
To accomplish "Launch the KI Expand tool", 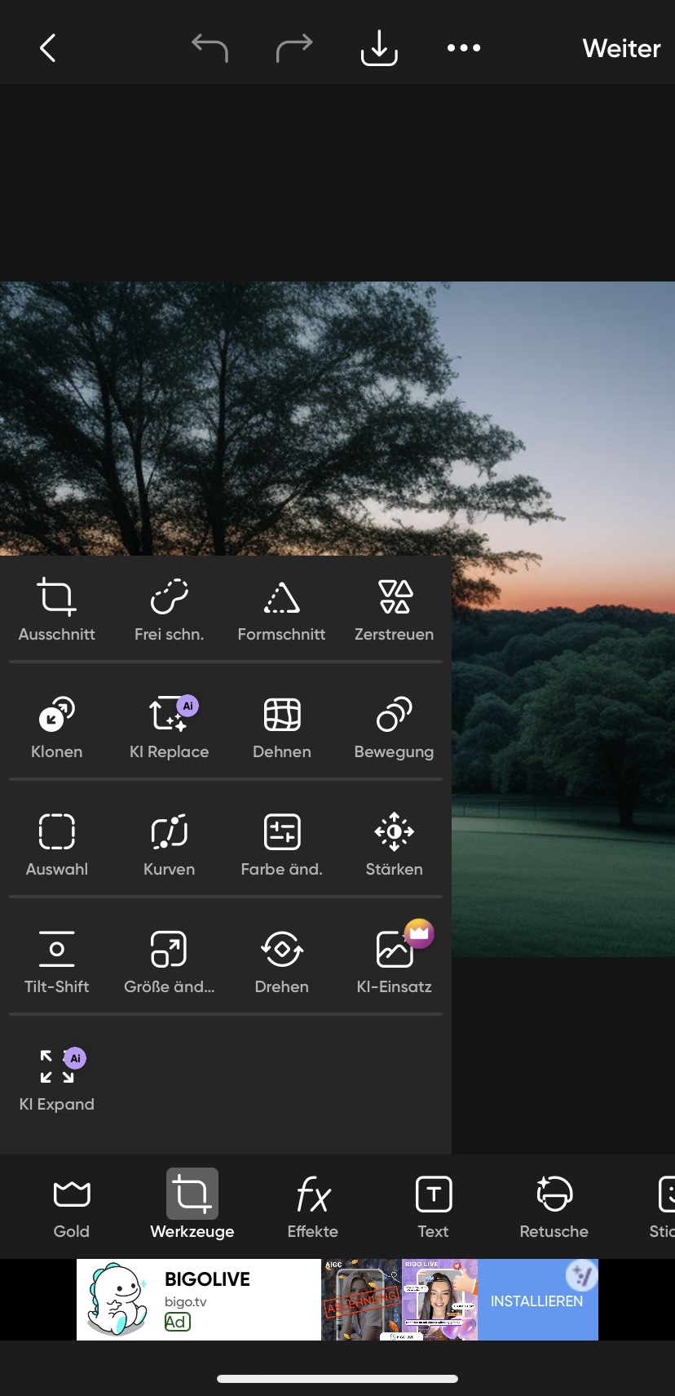I will [56, 1079].
